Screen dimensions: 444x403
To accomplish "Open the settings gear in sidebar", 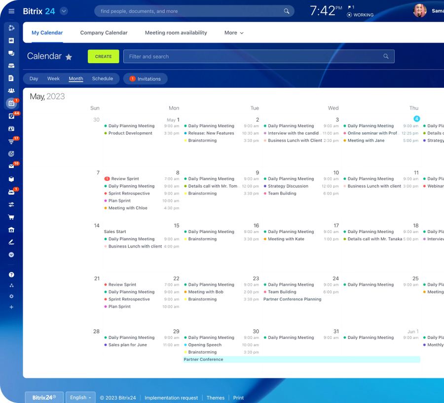I will [11, 296].
